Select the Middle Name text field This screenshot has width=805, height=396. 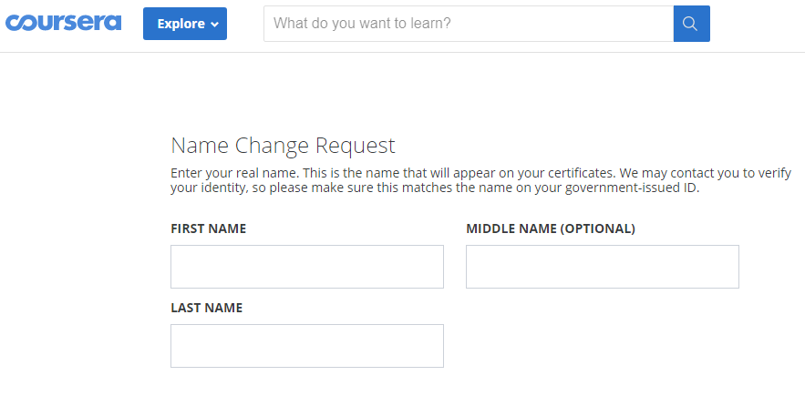point(603,267)
